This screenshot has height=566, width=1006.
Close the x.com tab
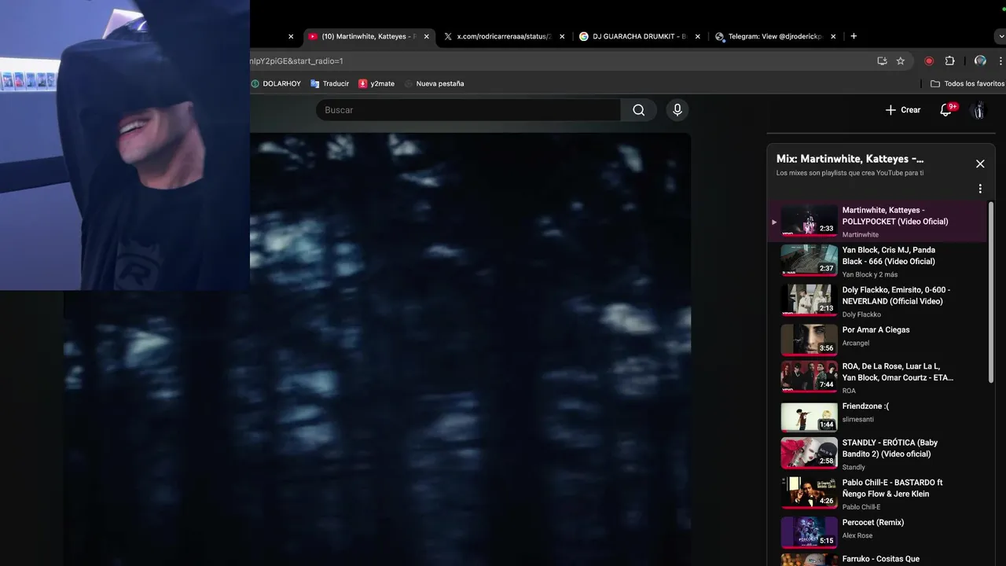tap(562, 36)
